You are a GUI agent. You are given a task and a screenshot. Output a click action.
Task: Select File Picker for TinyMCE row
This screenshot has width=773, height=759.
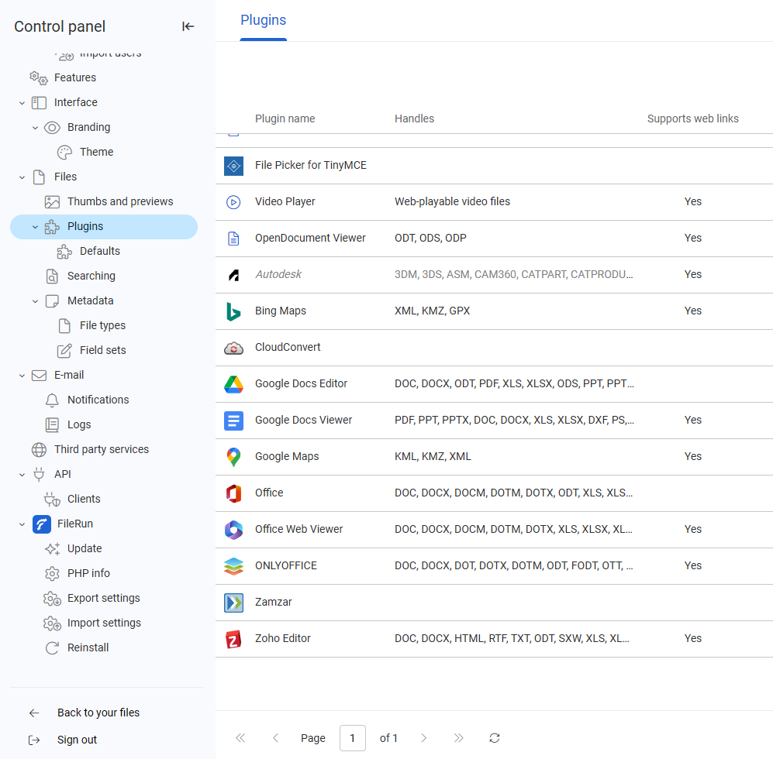[494, 166]
